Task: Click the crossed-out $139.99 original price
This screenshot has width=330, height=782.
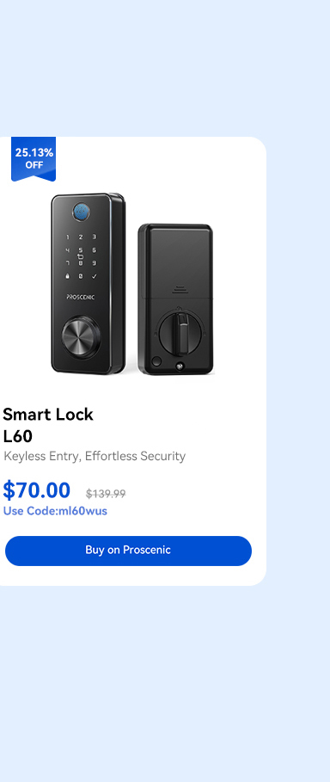Action: coord(106,494)
